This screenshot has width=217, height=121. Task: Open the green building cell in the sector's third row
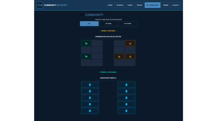coord(86,56)
